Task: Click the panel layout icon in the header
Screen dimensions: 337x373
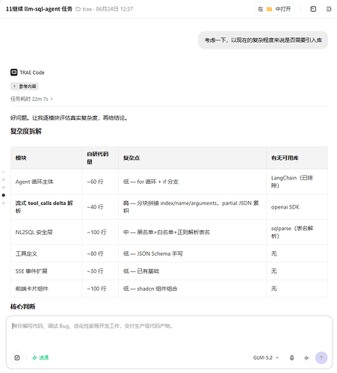Action: (313, 9)
